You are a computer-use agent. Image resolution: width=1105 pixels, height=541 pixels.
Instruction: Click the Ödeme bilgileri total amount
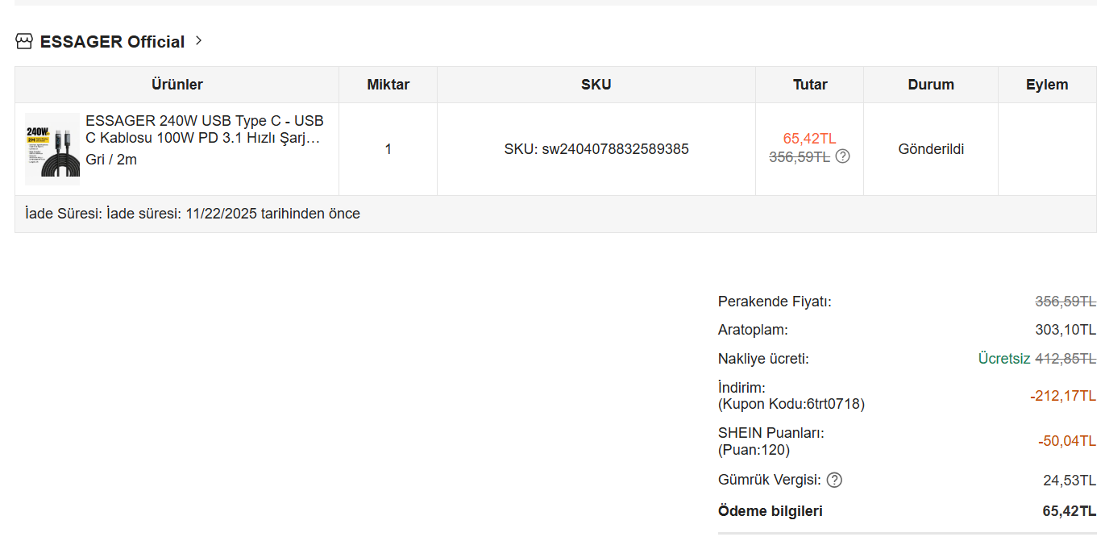point(1069,511)
